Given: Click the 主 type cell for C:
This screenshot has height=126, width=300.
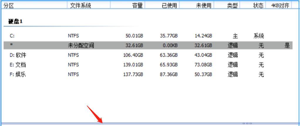Looking at the screenshot, I should point(235,36).
